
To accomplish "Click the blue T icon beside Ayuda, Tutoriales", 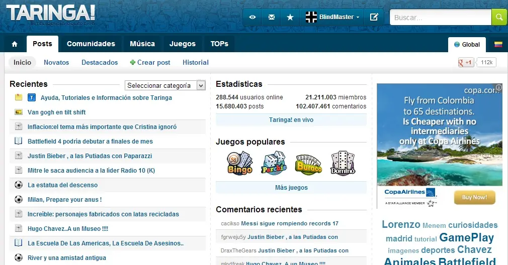I will [x=32, y=97].
